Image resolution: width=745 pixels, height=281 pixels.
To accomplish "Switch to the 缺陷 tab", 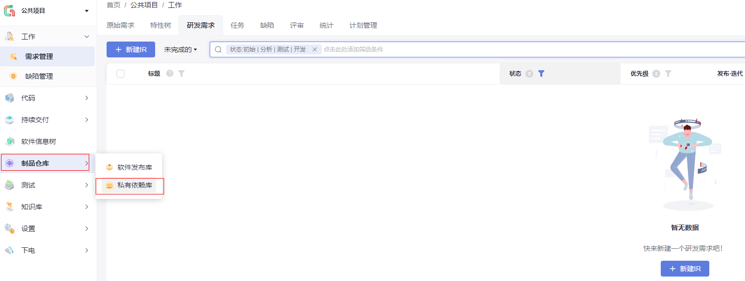I will (x=267, y=25).
